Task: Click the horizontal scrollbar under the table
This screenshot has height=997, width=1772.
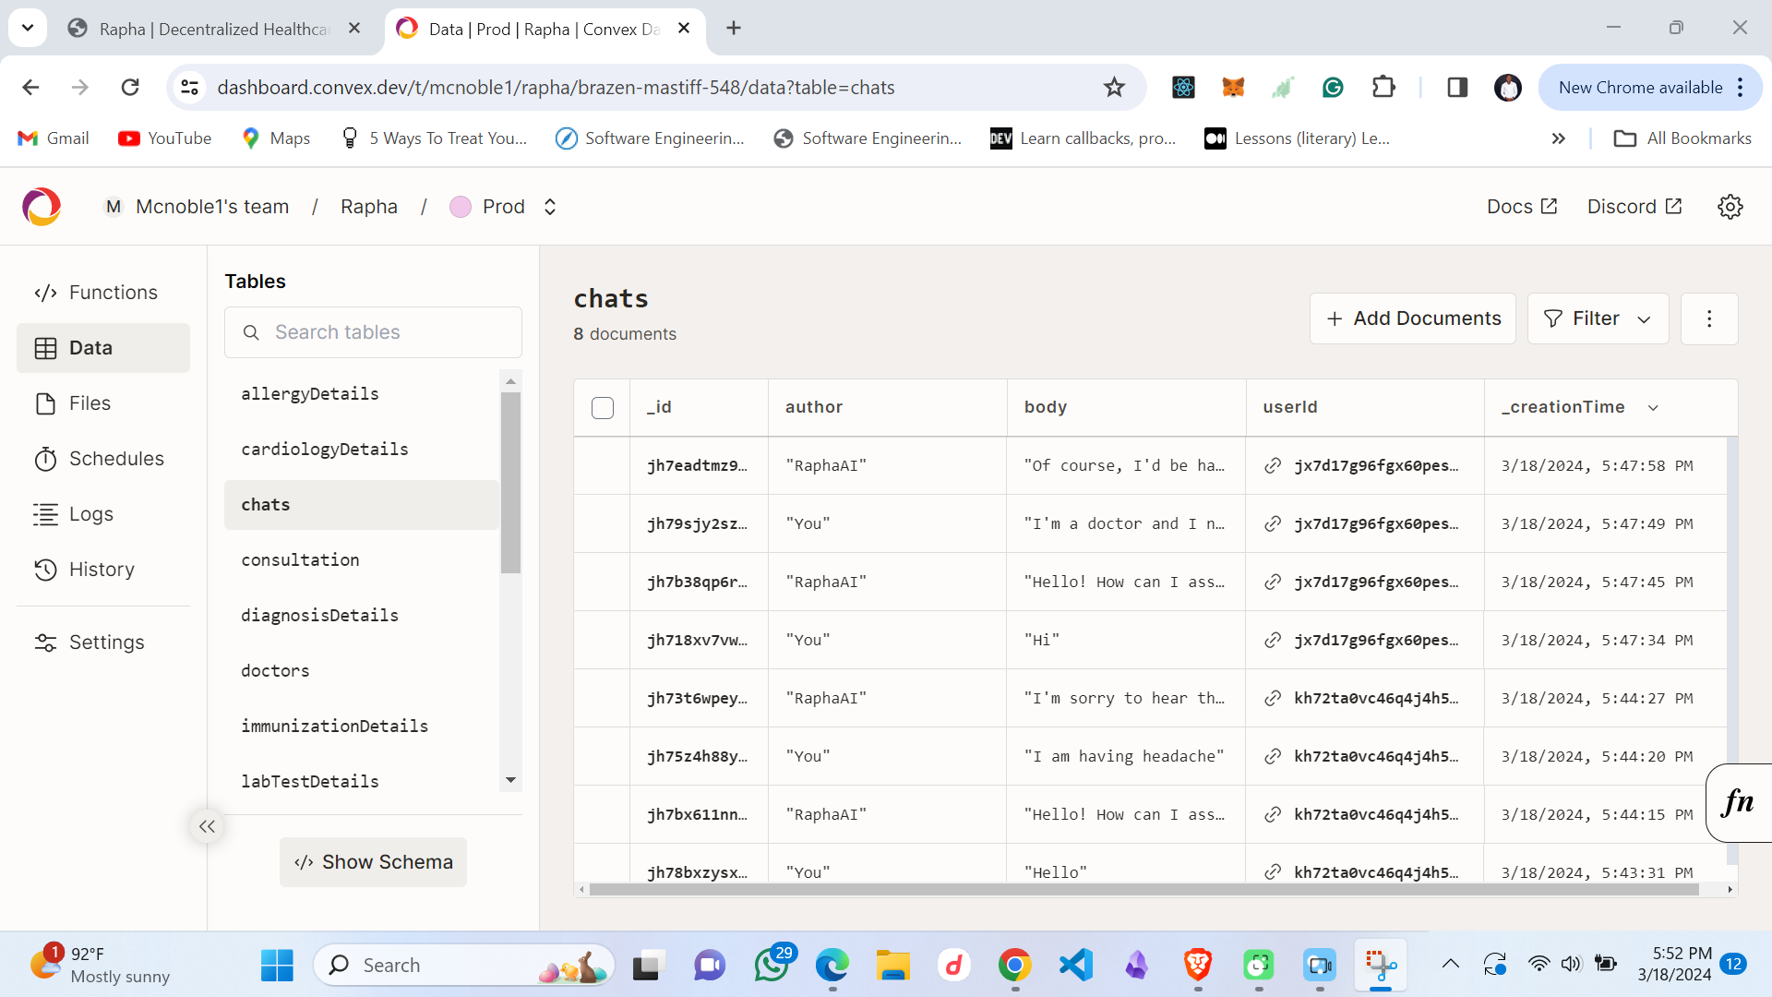Action: coord(1143,889)
